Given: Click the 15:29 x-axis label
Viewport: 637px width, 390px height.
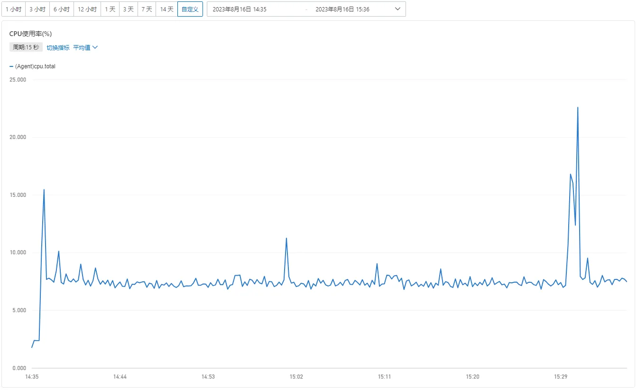Looking at the screenshot, I should pos(561,377).
